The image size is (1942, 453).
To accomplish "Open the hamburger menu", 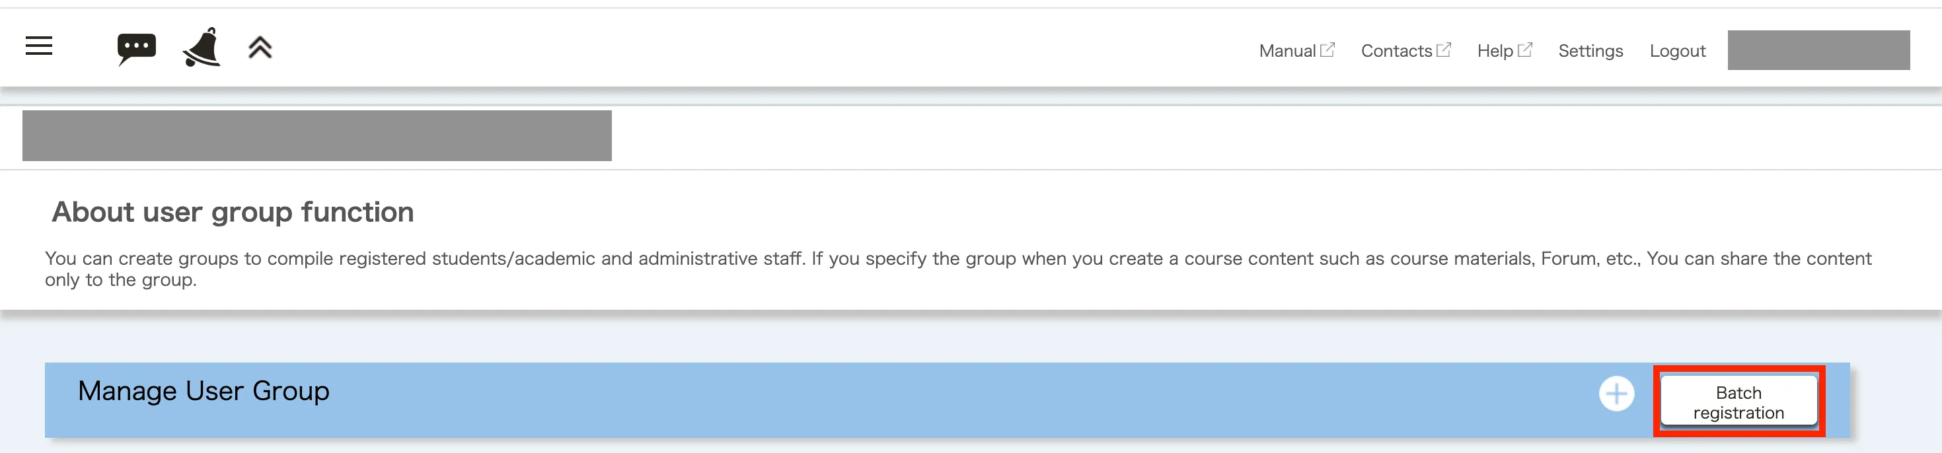I will click(x=39, y=47).
